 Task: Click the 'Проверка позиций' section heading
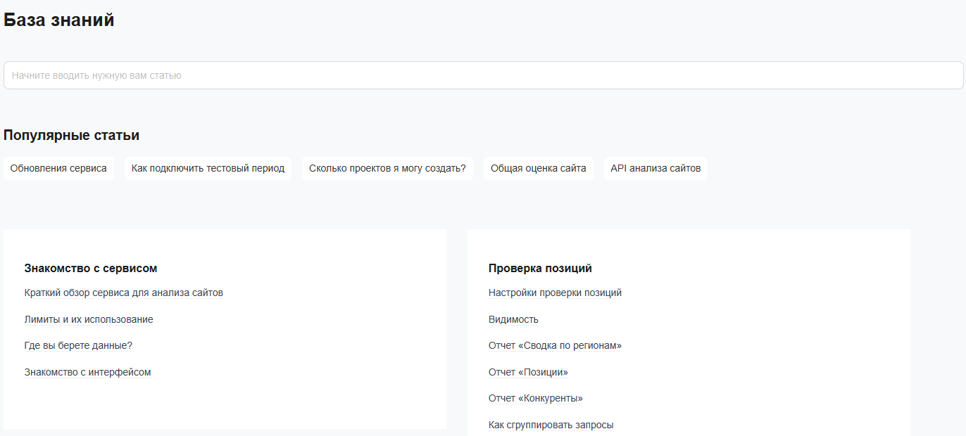click(x=540, y=268)
